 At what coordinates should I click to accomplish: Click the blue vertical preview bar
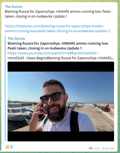click(x=5, y=89)
